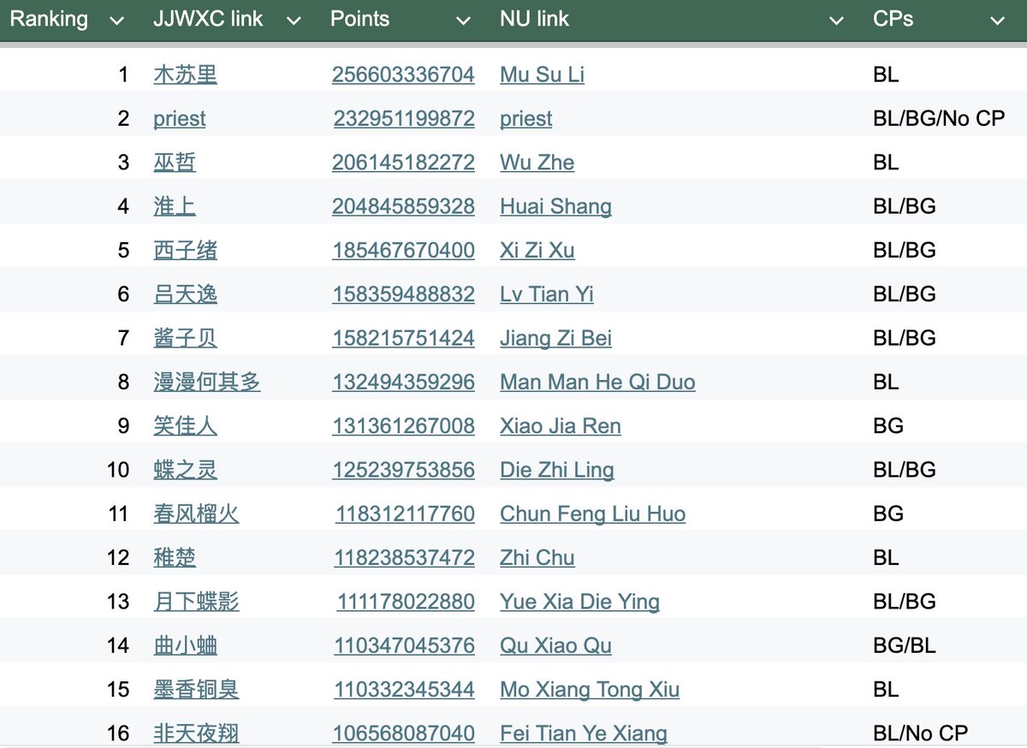Open the JJWXC link column filter dropdown
Viewport: 1027px width, 748px height.
[294, 20]
